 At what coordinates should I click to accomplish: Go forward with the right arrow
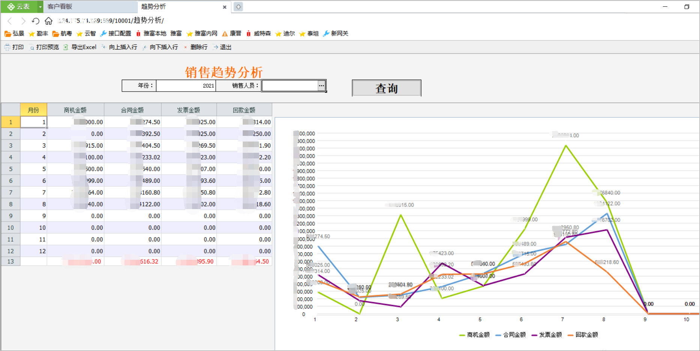coord(23,21)
